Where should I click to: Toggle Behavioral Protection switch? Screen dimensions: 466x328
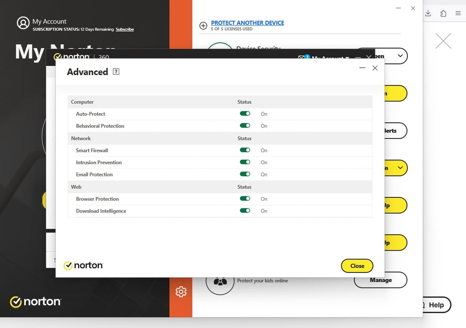coord(245,126)
